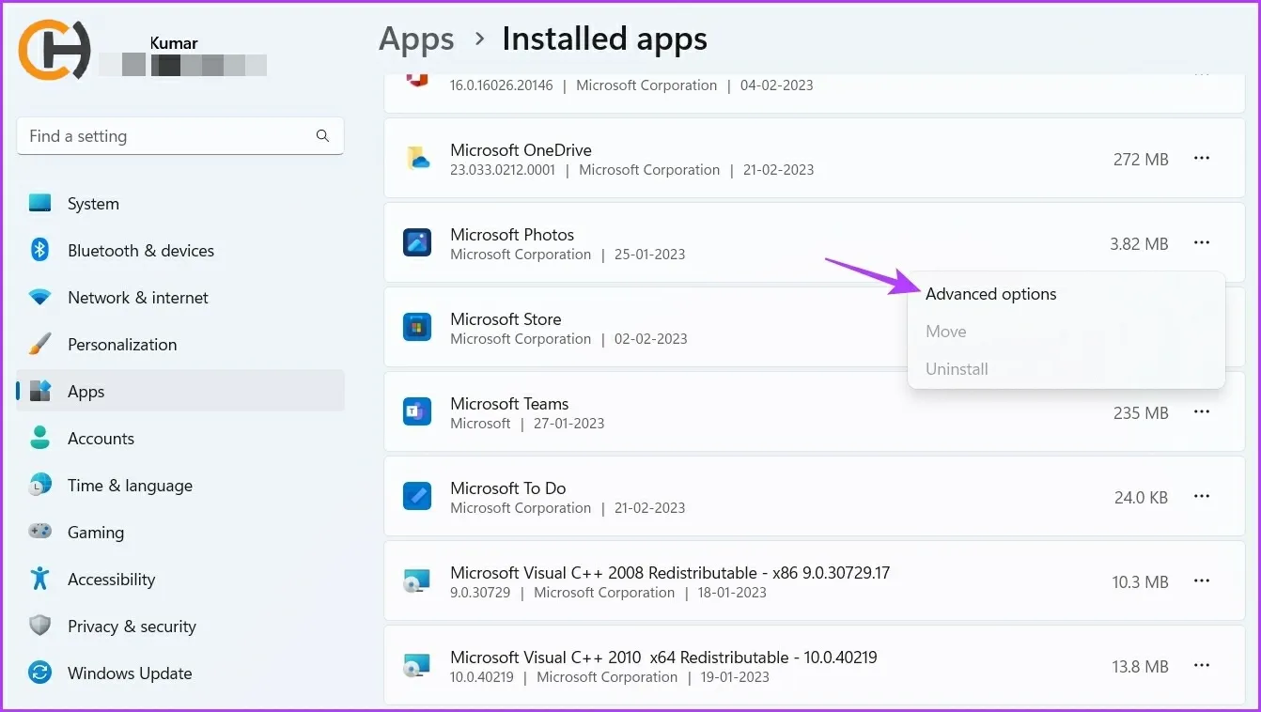Open the three-dot menu for Microsoft Photos

coord(1201,243)
